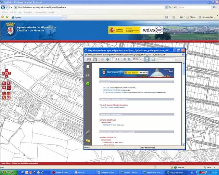Open the Archivo menu
The width and height of the screenshot is (219, 175).
(4, 12)
